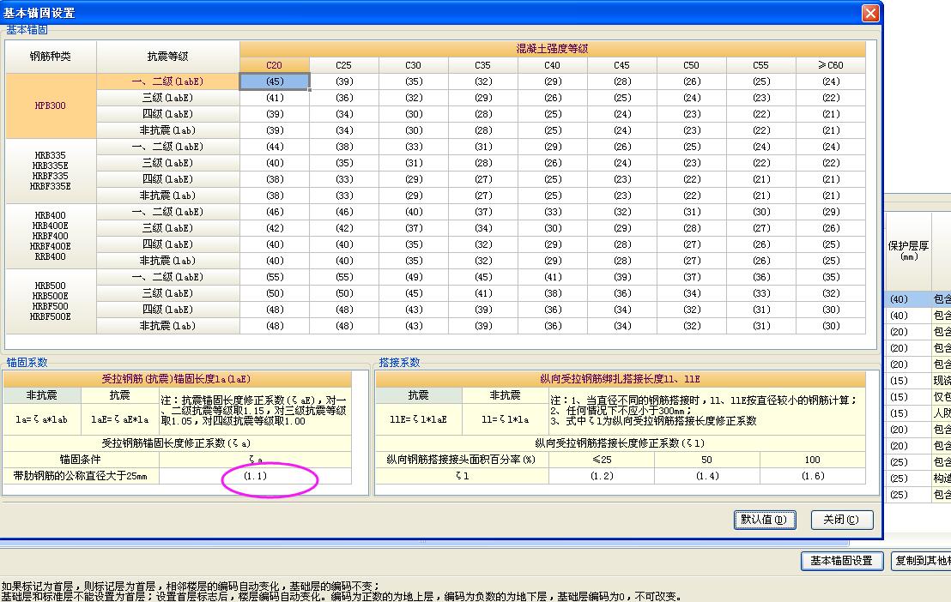Select the C45 column header
Viewport: 951px width, 602px height.
pos(621,65)
